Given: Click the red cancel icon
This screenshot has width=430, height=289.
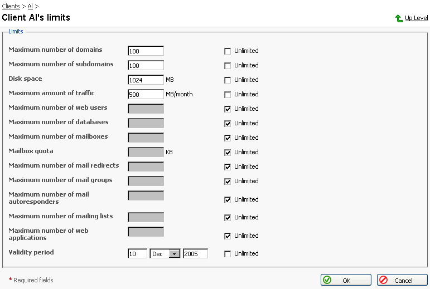Looking at the screenshot, I should pos(384,280).
